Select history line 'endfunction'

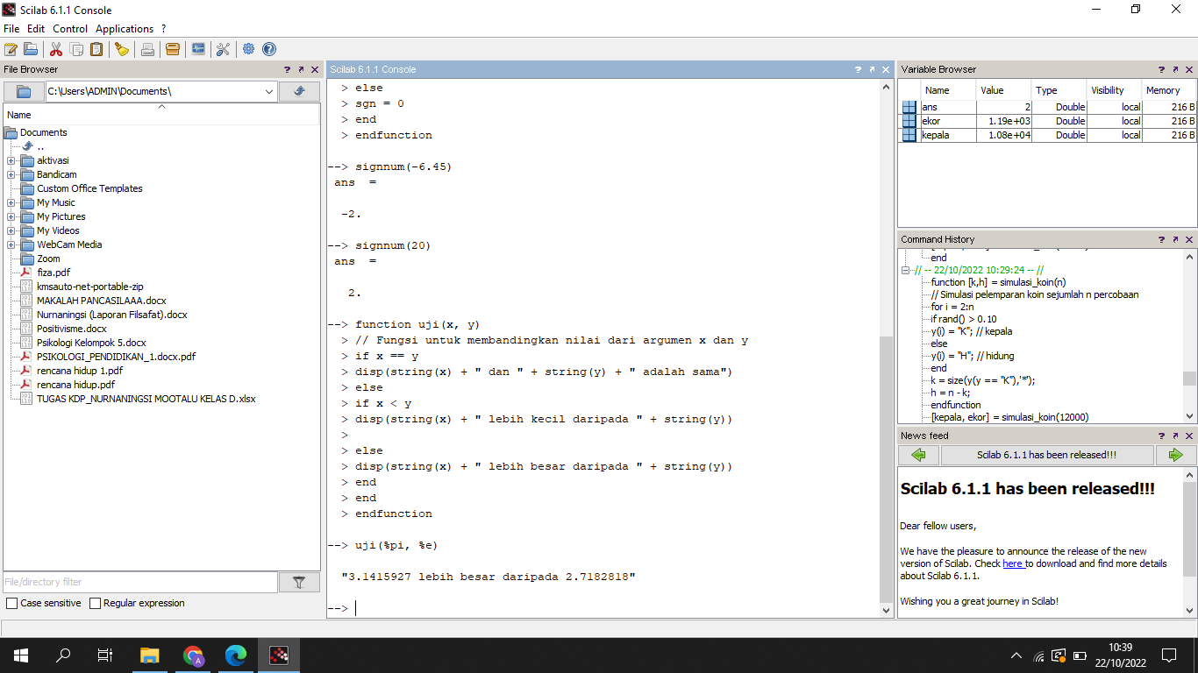click(x=956, y=405)
